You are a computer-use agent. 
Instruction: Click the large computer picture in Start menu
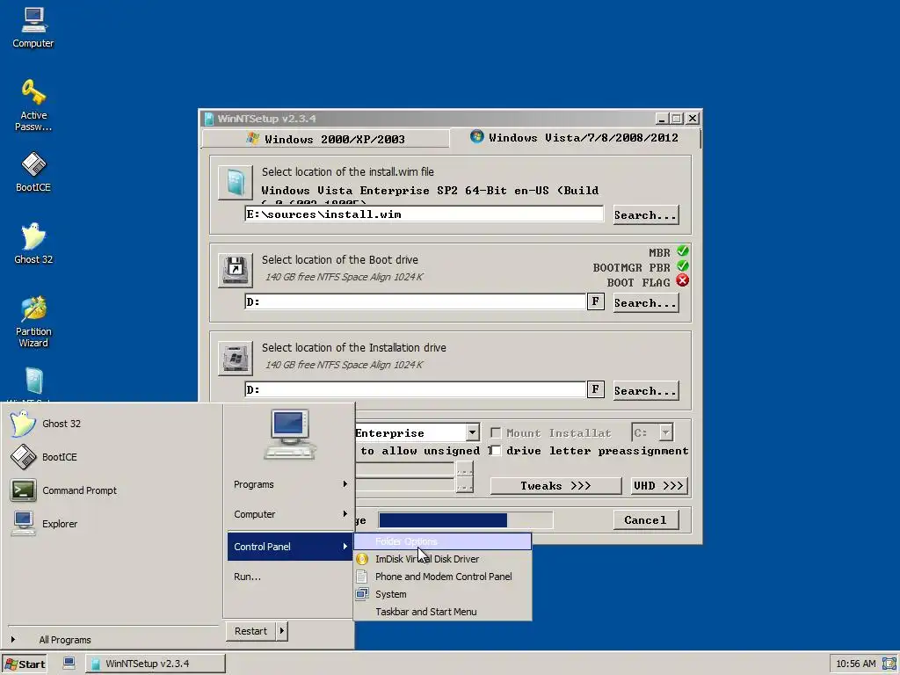[x=290, y=434]
